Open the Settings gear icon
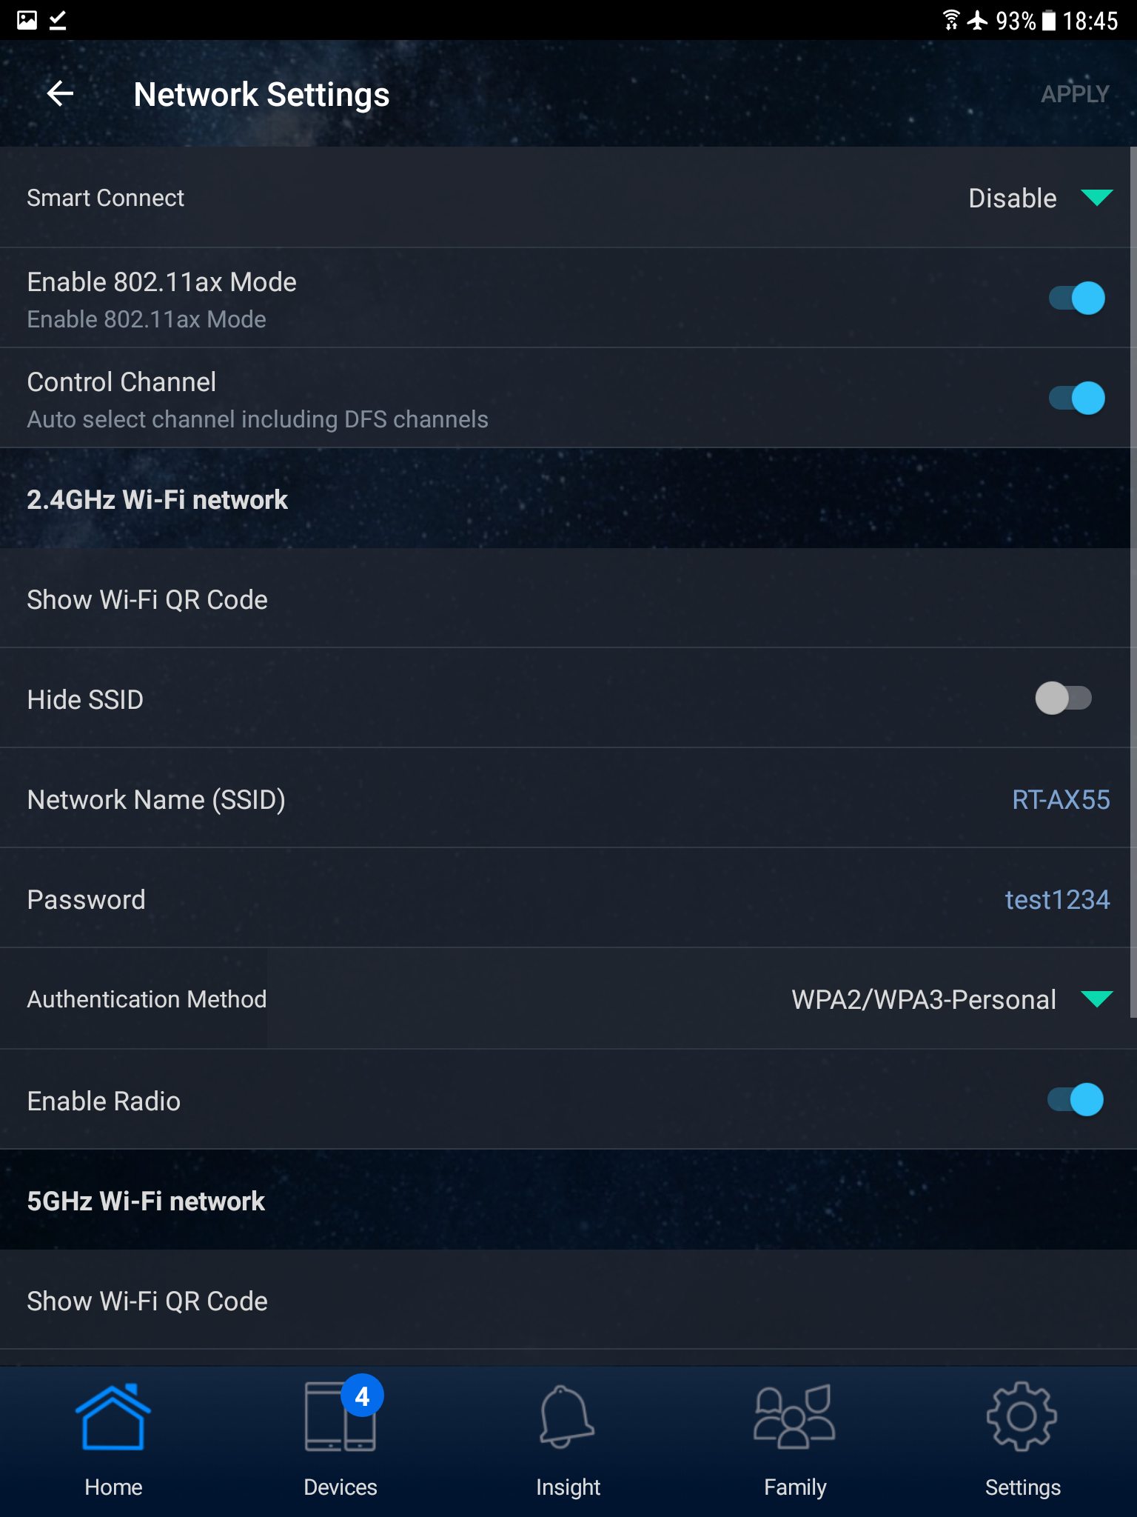This screenshot has width=1137, height=1517. pyautogui.click(x=1022, y=1417)
